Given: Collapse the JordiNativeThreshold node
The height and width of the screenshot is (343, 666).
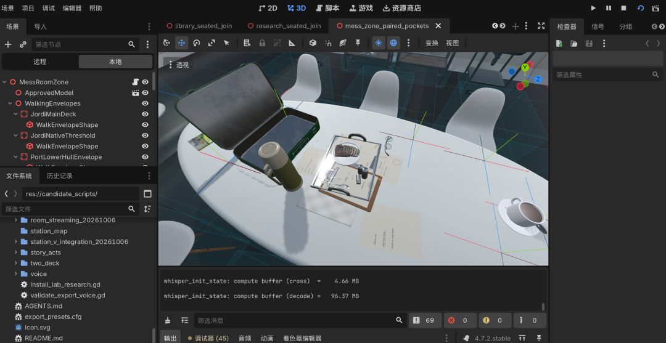Looking at the screenshot, I should point(15,135).
